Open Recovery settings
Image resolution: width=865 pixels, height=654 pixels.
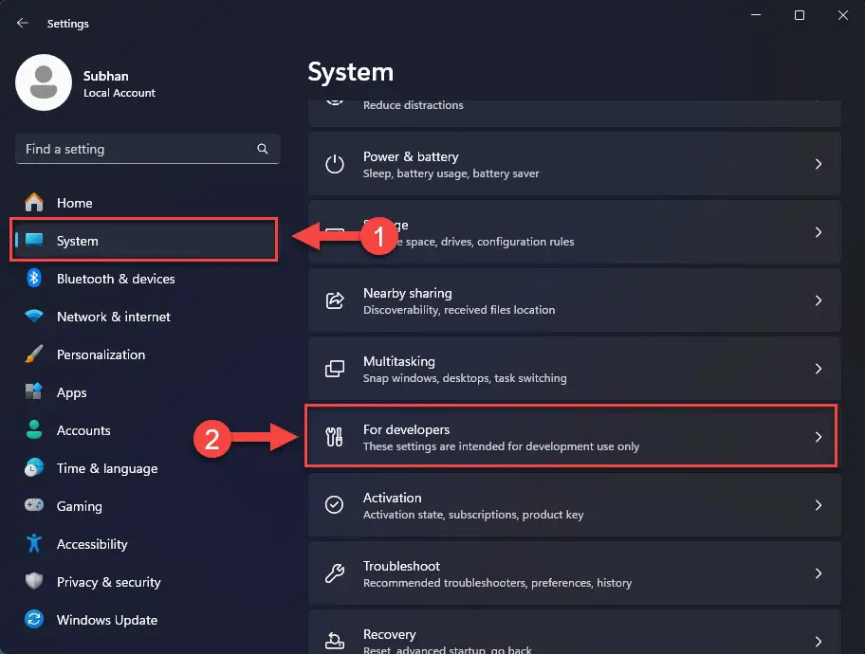click(574, 632)
